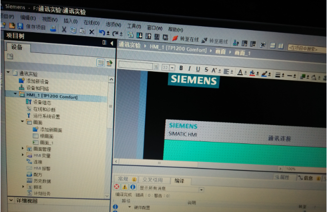Click the Paste icon in toolbar

tap(83, 31)
